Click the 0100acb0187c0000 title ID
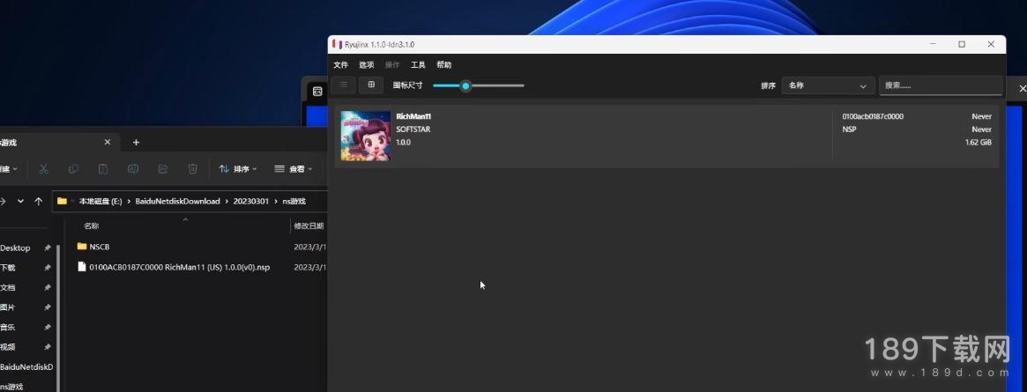Viewport: 1027px width, 392px height. coord(873,116)
